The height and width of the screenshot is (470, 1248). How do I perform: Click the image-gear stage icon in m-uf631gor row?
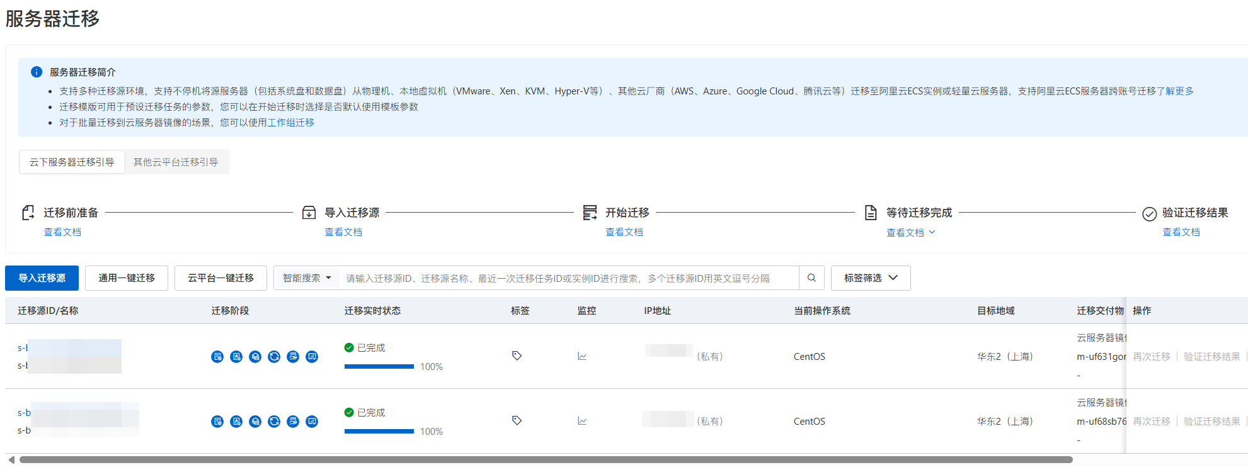pyautogui.click(x=236, y=357)
